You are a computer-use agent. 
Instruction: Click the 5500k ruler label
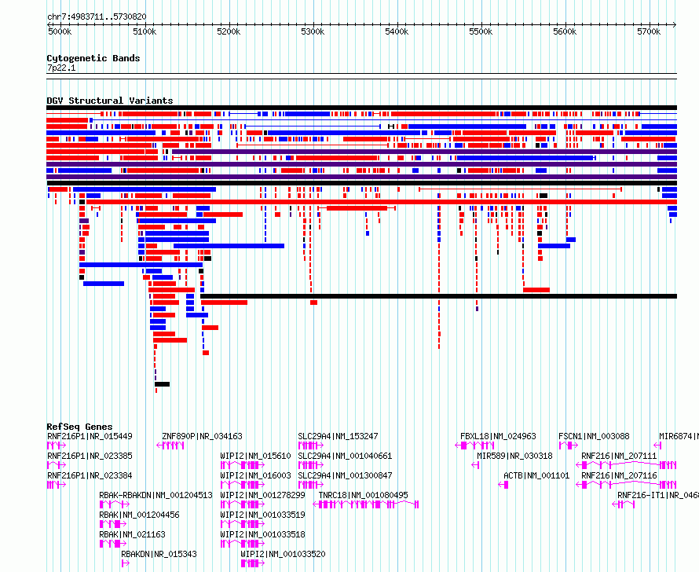click(x=481, y=31)
